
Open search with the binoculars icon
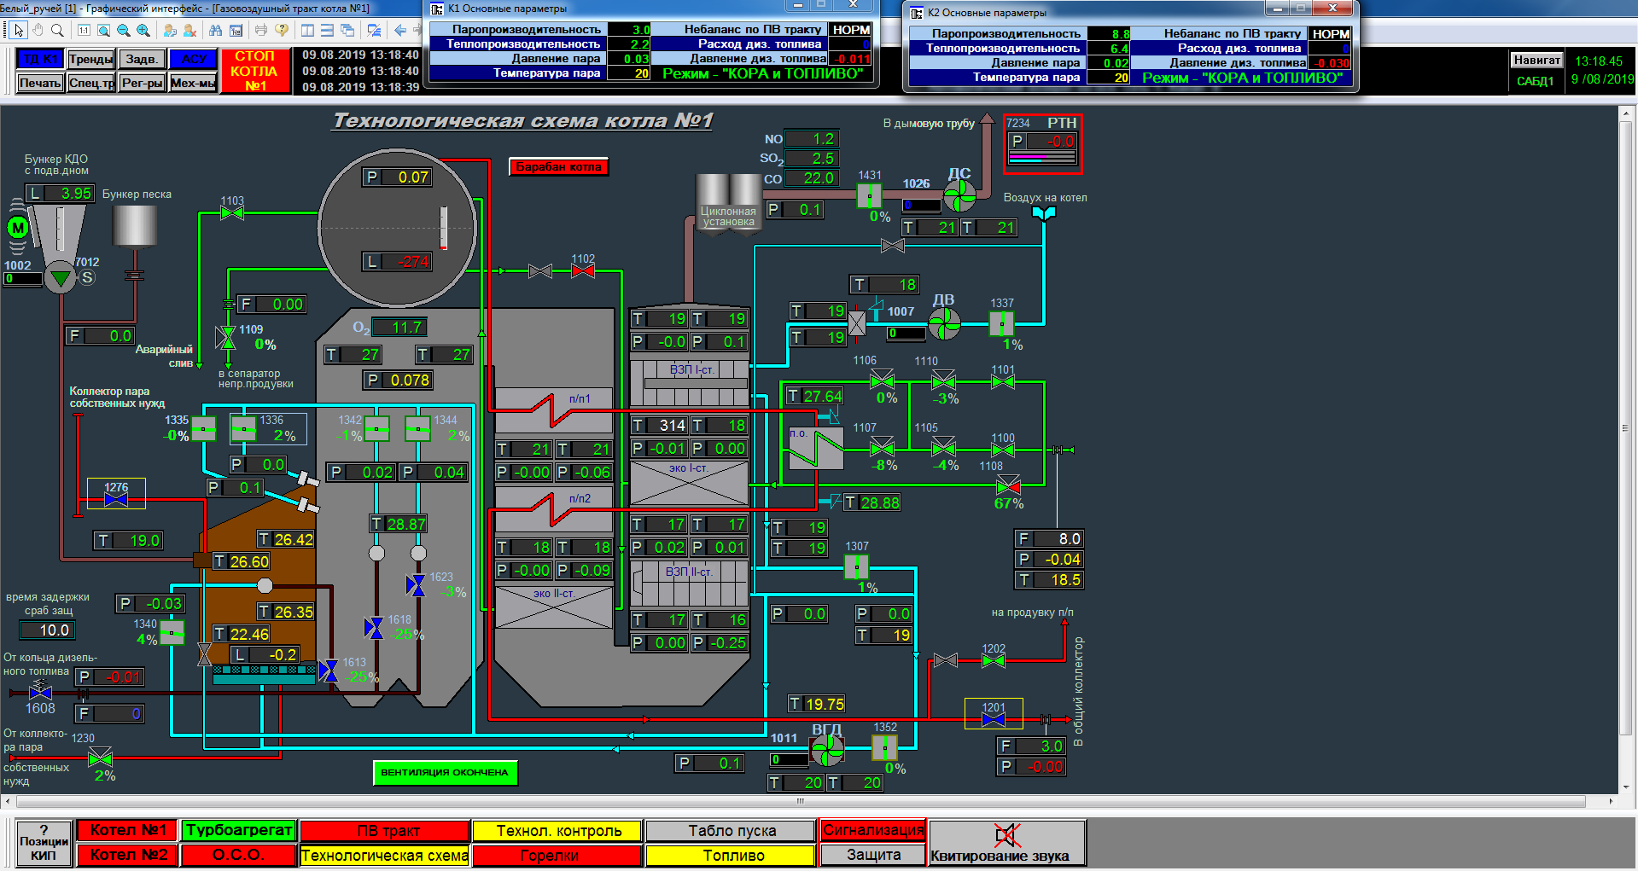(x=215, y=31)
